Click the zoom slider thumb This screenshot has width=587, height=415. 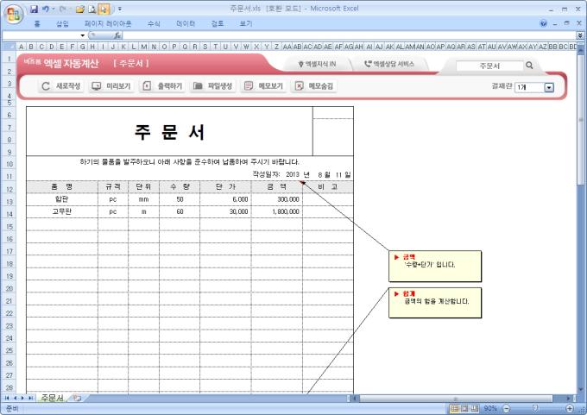(535, 408)
